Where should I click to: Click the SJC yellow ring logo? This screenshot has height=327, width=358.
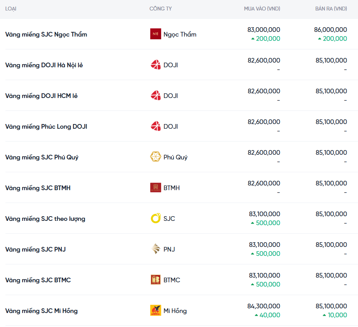point(155,218)
